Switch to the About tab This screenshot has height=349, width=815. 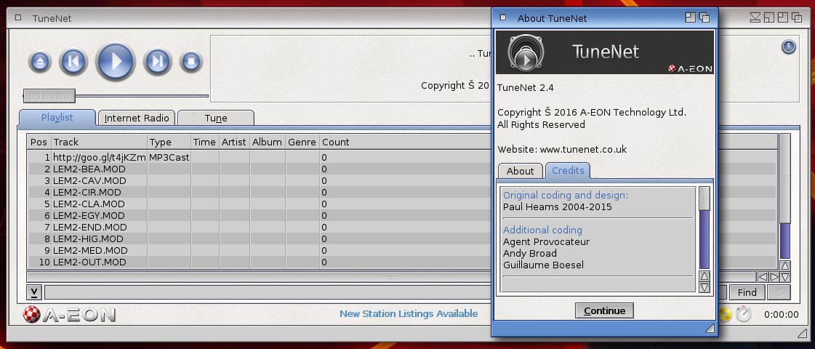(x=521, y=171)
